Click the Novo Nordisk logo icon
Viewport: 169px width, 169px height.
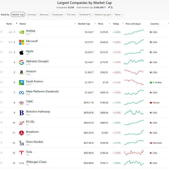(x=21, y=143)
